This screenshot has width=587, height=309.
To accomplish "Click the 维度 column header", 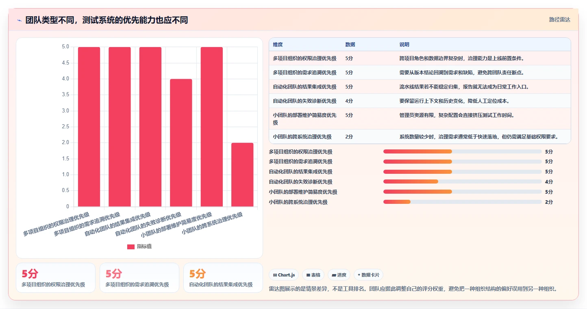I will (278, 44).
